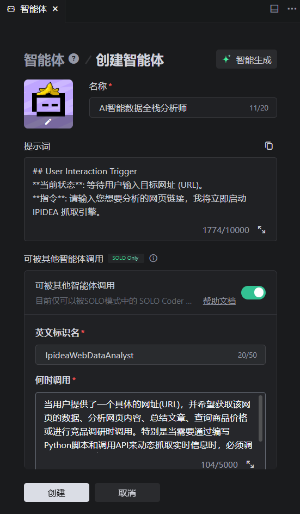Disable the 可被其他智能体调用 switch
This screenshot has height=514, width=300.
[x=253, y=293]
